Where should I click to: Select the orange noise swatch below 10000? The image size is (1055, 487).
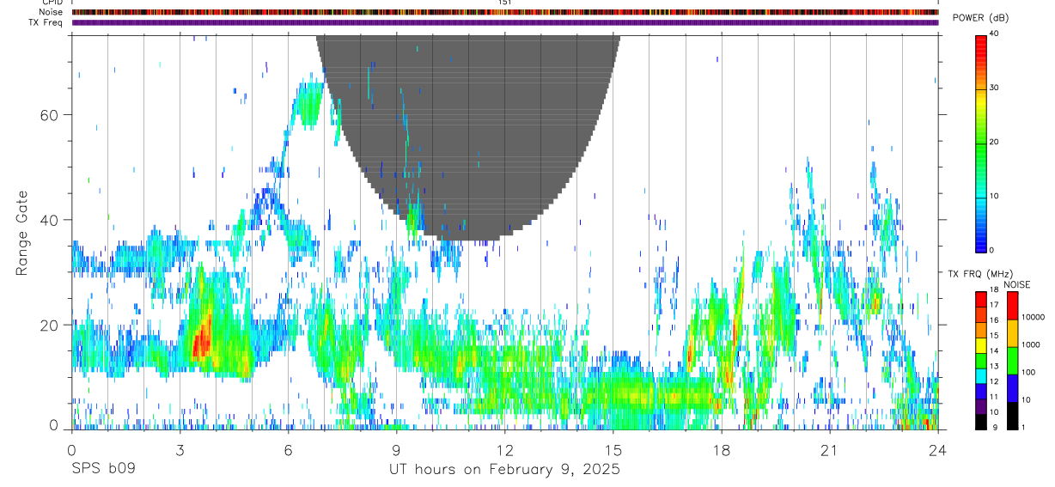pyautogui.click(x=1011, y=332)
